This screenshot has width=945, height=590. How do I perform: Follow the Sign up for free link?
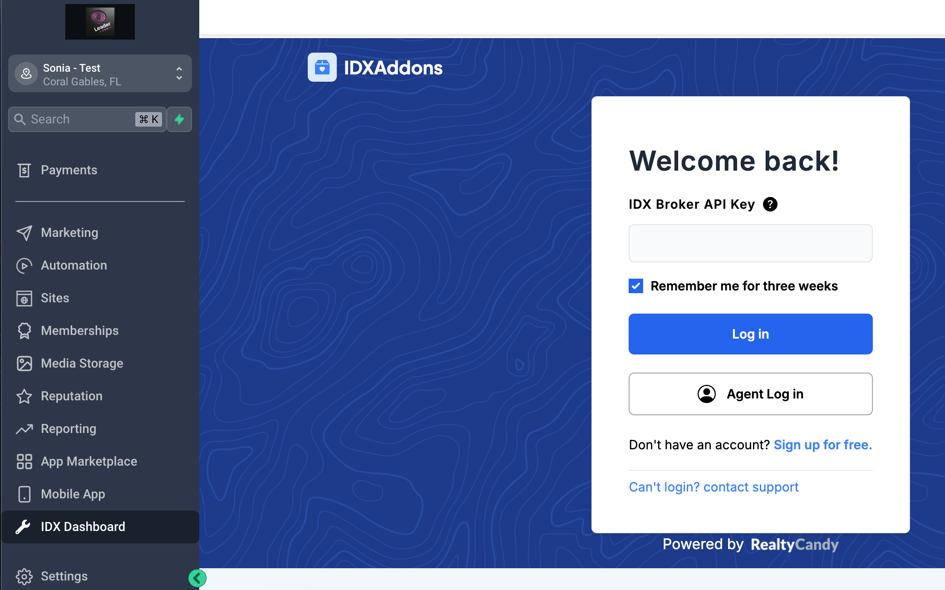(x=822, y=445)
